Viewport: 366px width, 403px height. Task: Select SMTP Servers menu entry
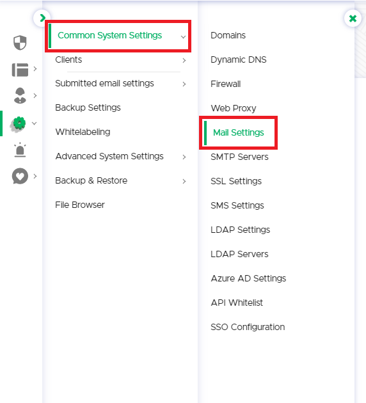pos(239,157)
